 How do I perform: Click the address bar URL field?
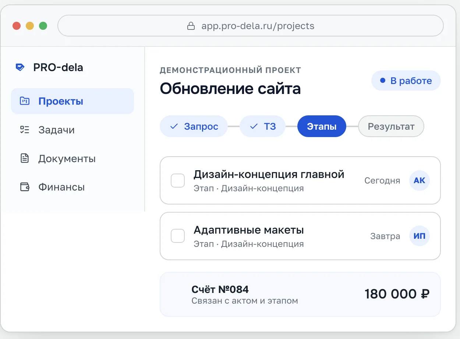[251, 26]
